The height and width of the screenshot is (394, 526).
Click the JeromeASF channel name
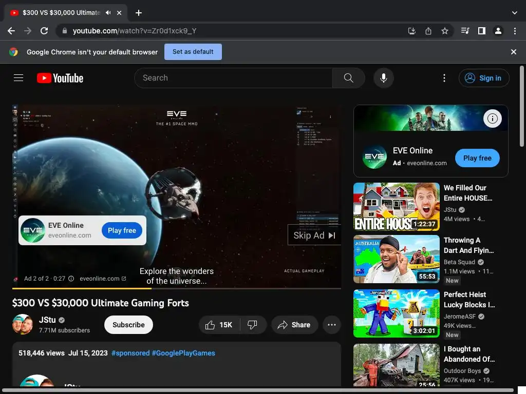[x=460, y=316]
